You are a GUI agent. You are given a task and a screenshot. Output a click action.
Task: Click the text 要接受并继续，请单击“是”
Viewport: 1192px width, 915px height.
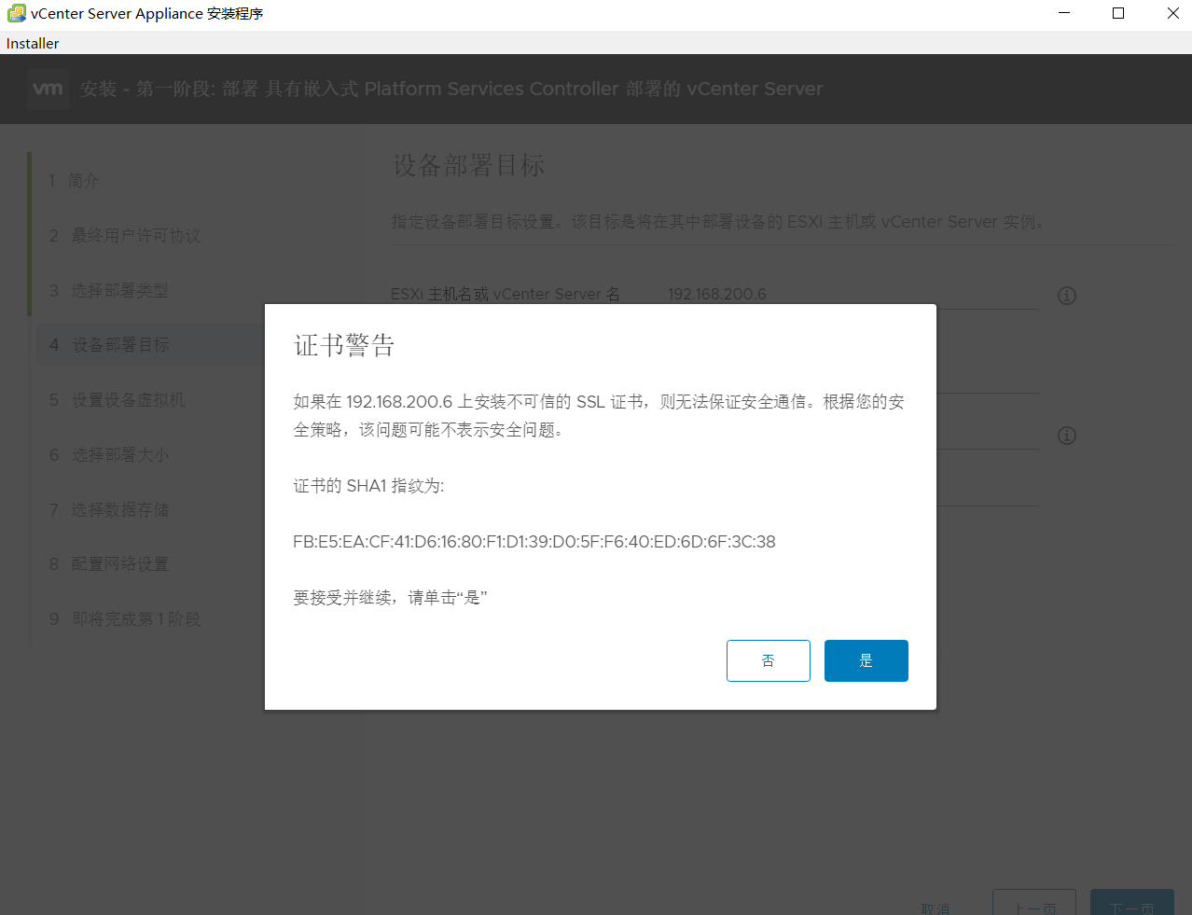pyautogui.click(x=390, y=598)
